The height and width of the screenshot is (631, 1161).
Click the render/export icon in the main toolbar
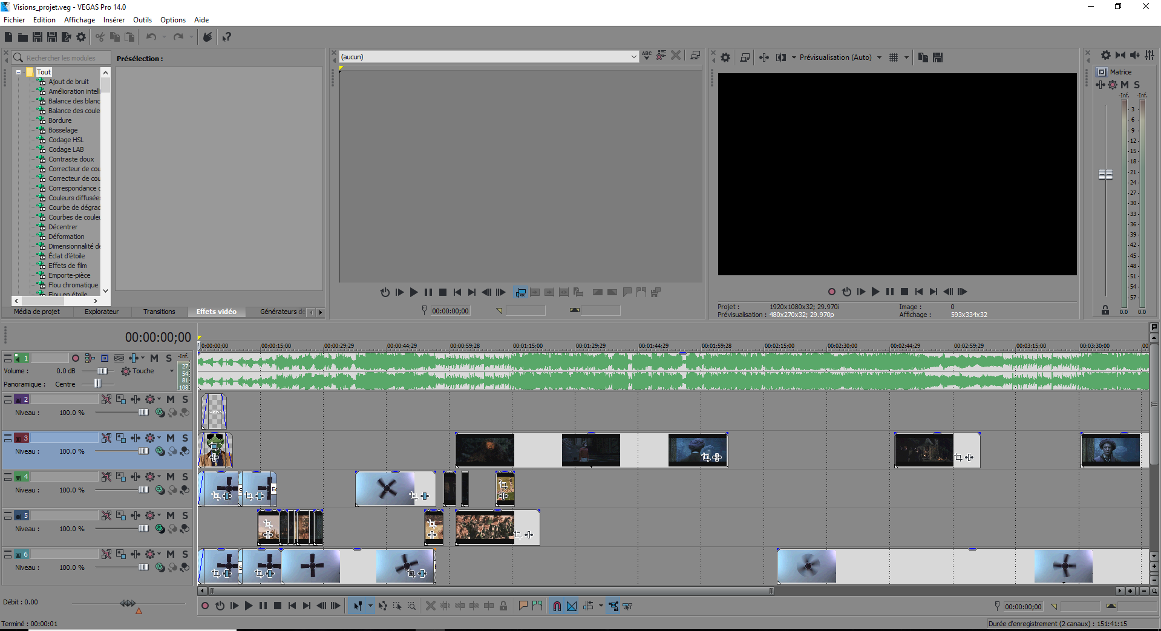(67, 38)
